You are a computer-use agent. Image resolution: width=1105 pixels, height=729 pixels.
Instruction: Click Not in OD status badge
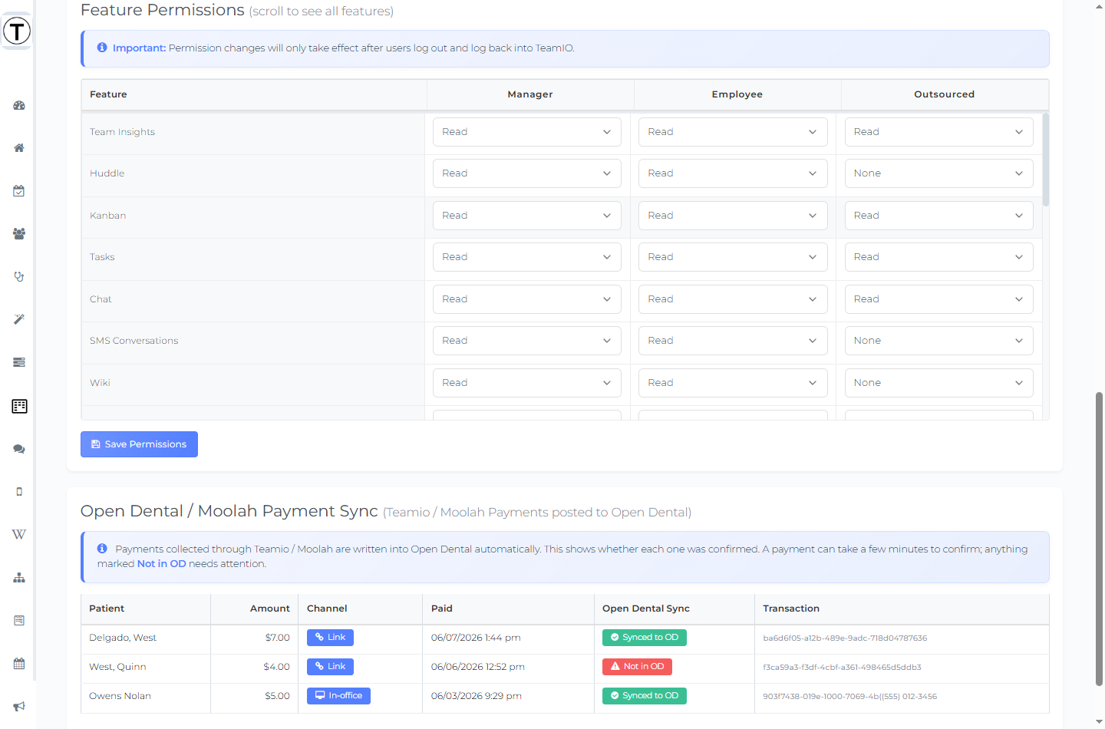point(637,667)
